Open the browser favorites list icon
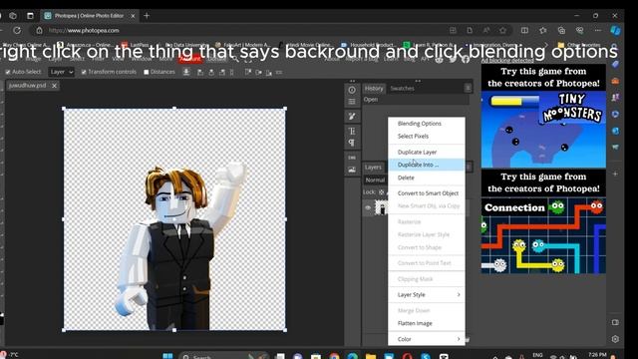The width and height of the screenshot is (638, 359). (x=543, y=31)
